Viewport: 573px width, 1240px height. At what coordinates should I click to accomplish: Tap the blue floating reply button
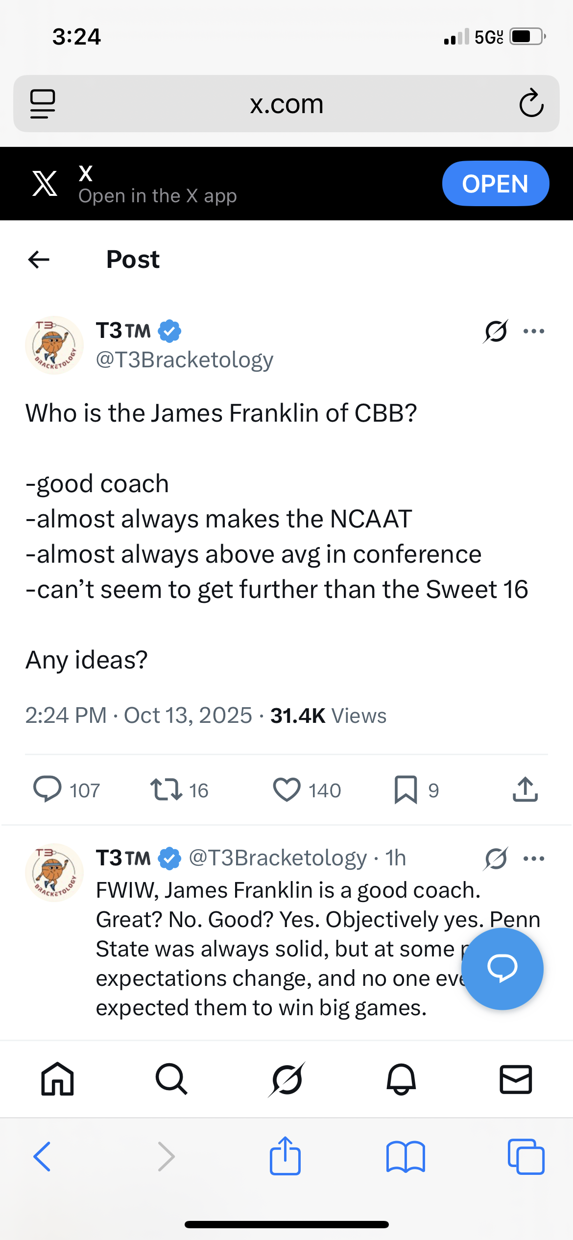tap(502, 968)
